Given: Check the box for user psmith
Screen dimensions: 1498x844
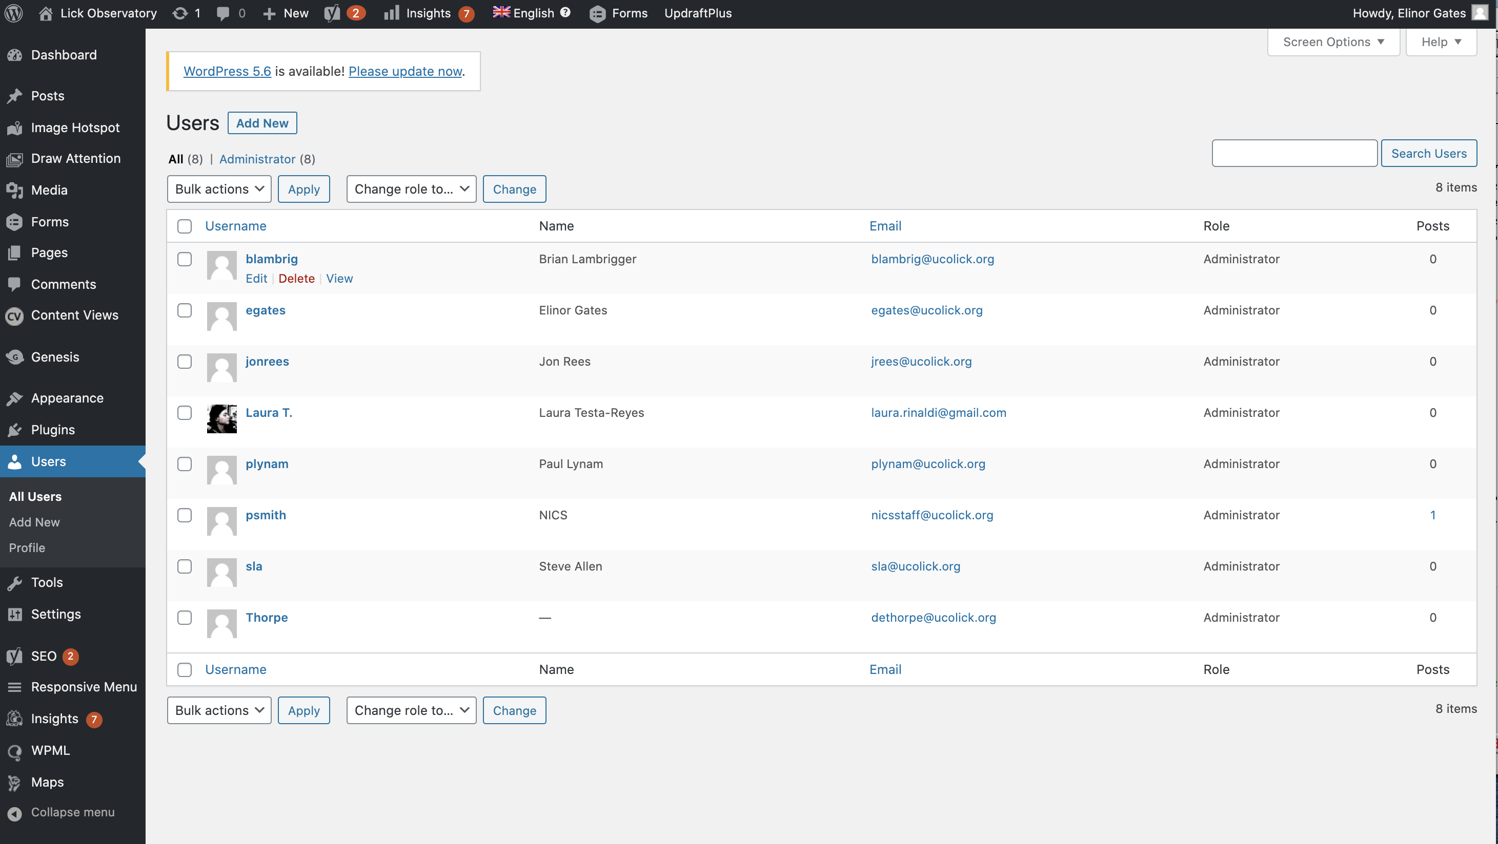Looking at the screenshot, I should (x=185, y=515).
